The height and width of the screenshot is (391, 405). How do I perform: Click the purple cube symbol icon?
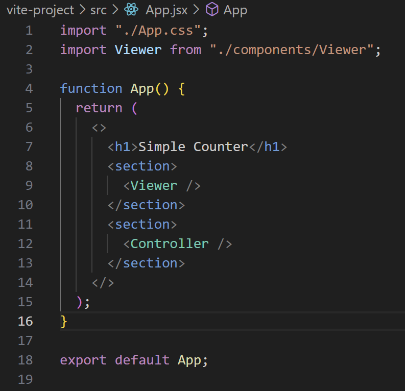(x=212, y=10)
